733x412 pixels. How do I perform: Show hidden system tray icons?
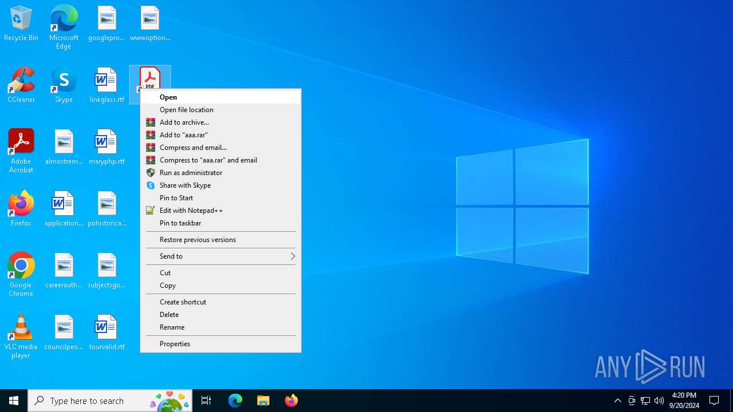pyautogui.click(x=617, y=401)
